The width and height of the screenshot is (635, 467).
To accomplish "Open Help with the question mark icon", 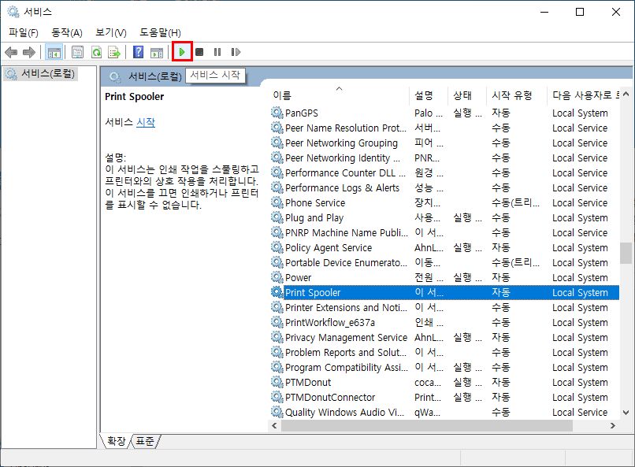I will pyautogui.click(x=138, y=52).
